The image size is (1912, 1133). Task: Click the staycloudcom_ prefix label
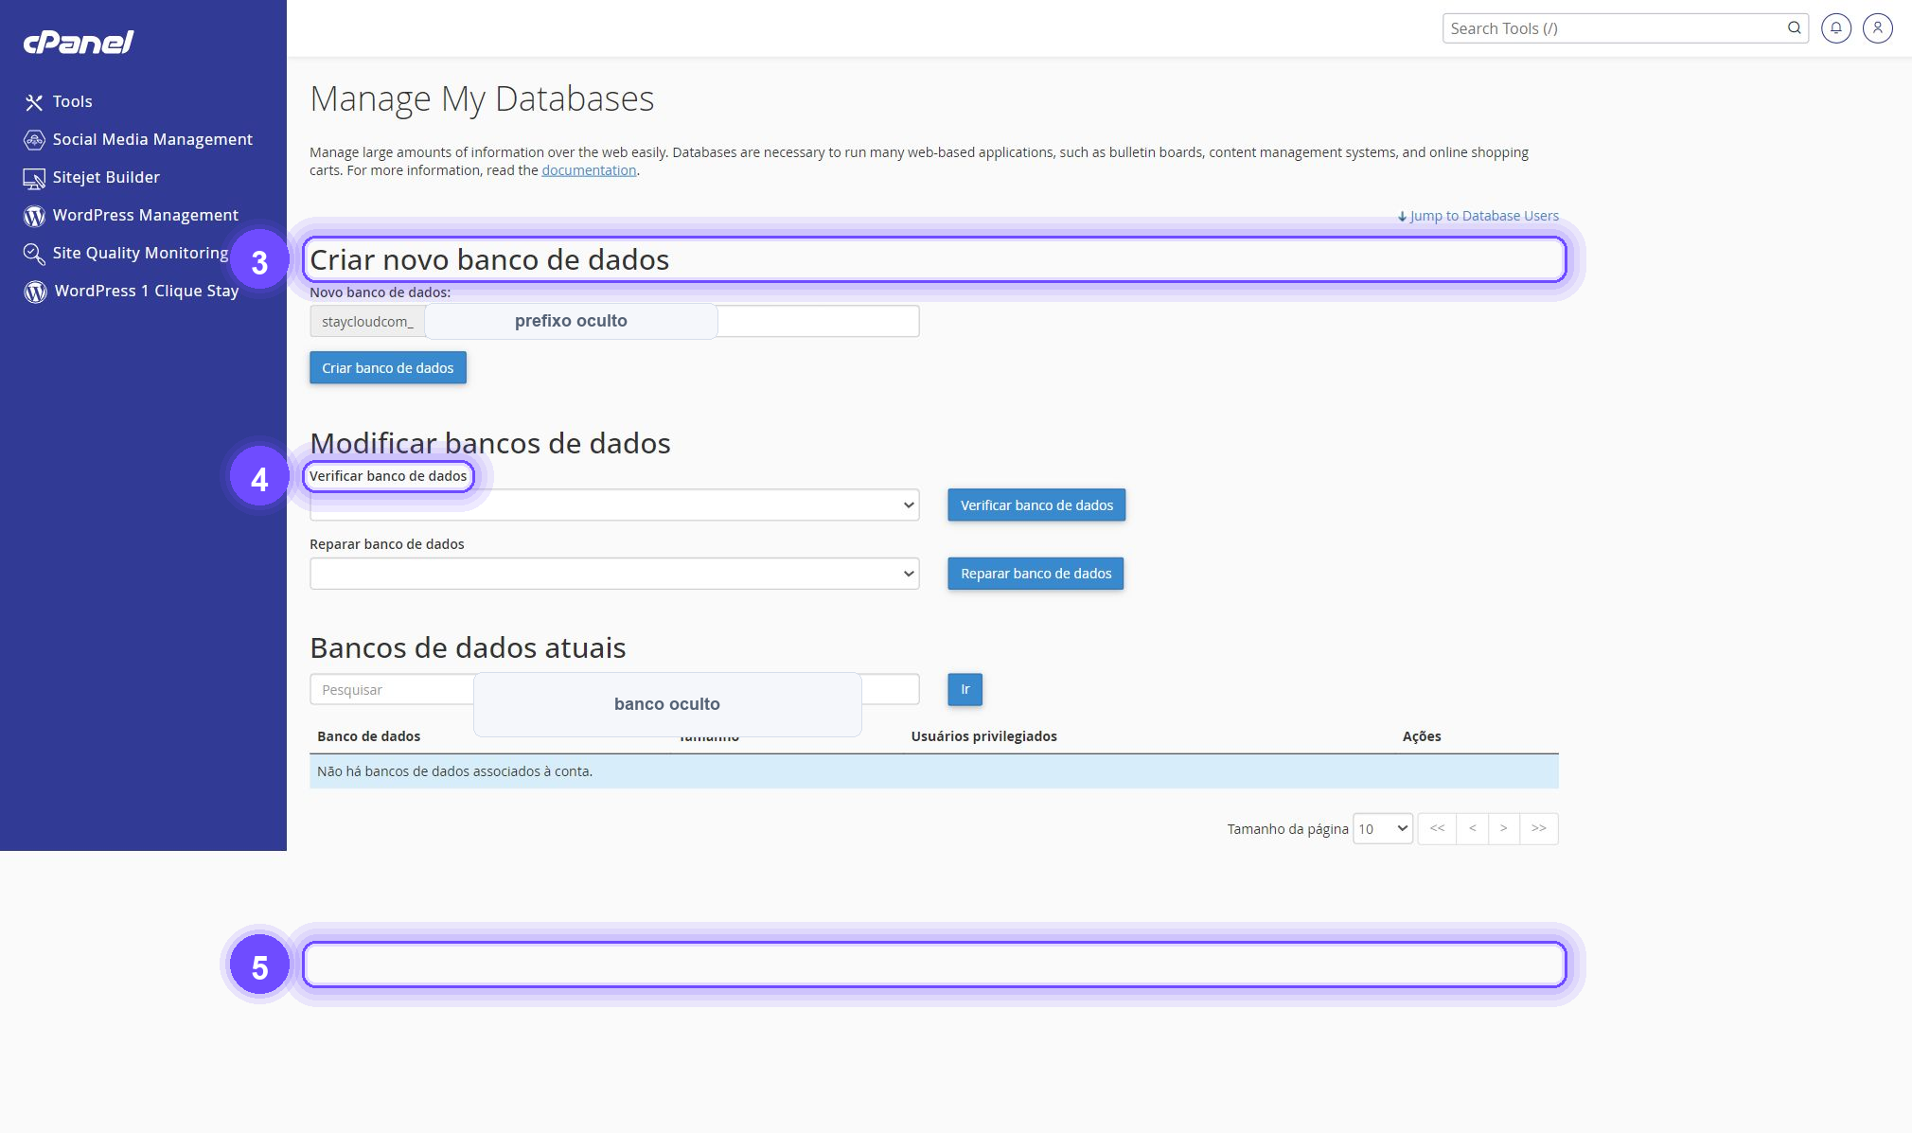coord(367,322)
